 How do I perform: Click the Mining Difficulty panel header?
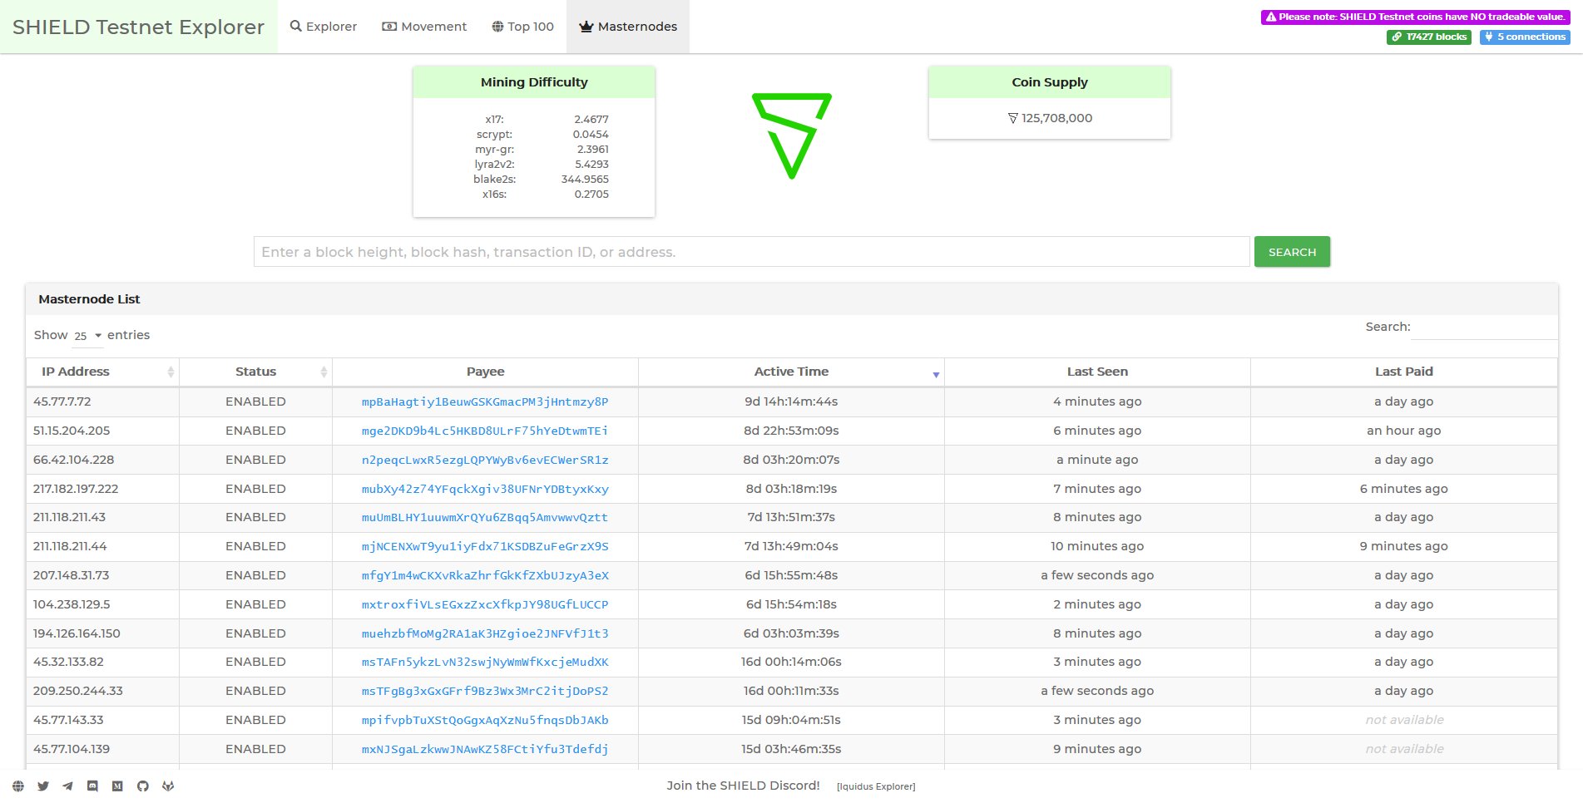click(534, 82)
